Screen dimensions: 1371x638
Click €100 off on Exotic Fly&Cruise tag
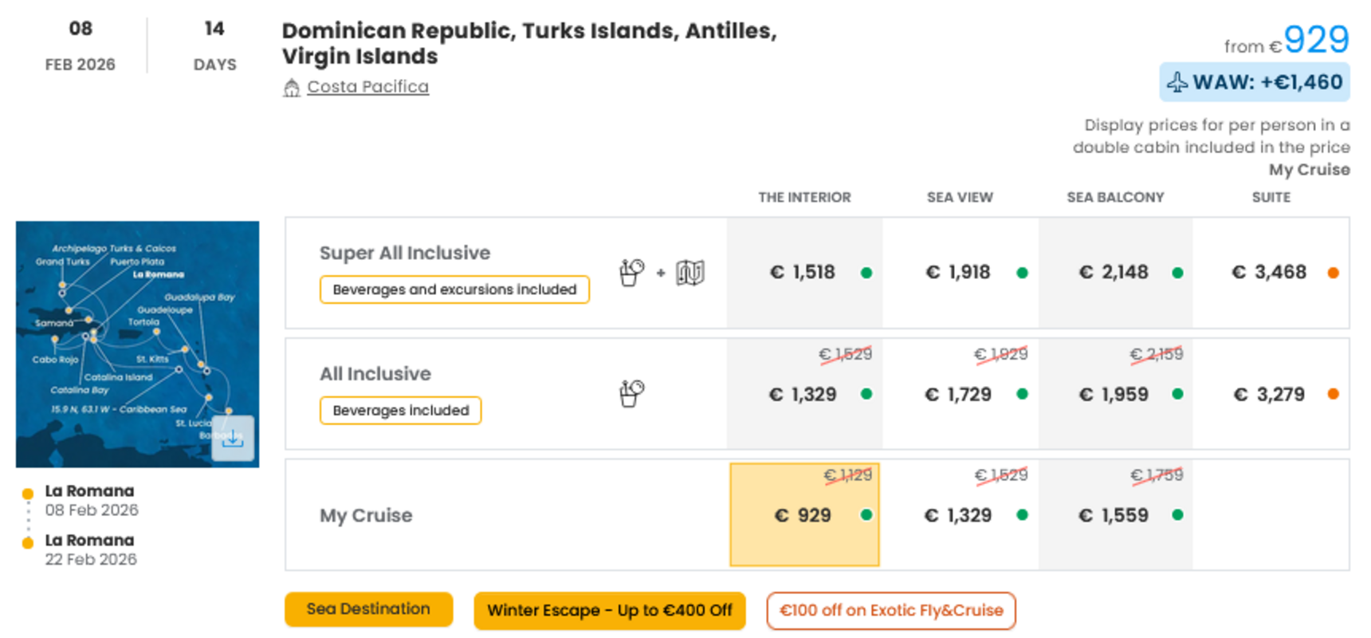891,611
